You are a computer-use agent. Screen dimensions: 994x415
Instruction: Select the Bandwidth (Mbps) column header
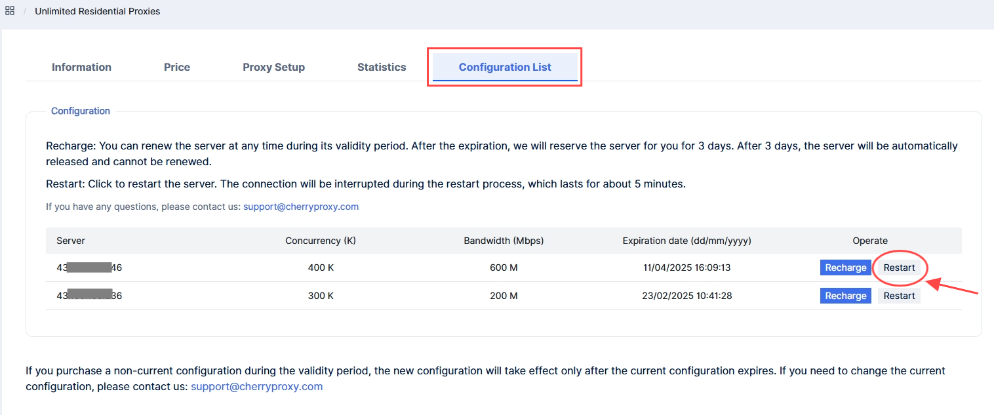504,241
